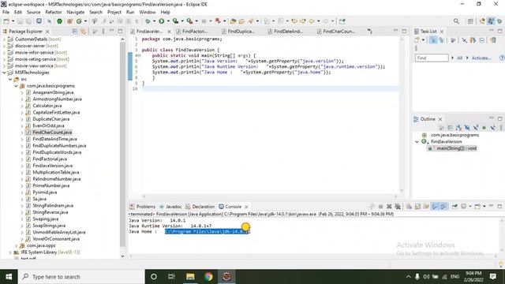The width and height of the screenshot is (505, 284).
Task: Open the Refactor menu
Action: tap(54, 13)
